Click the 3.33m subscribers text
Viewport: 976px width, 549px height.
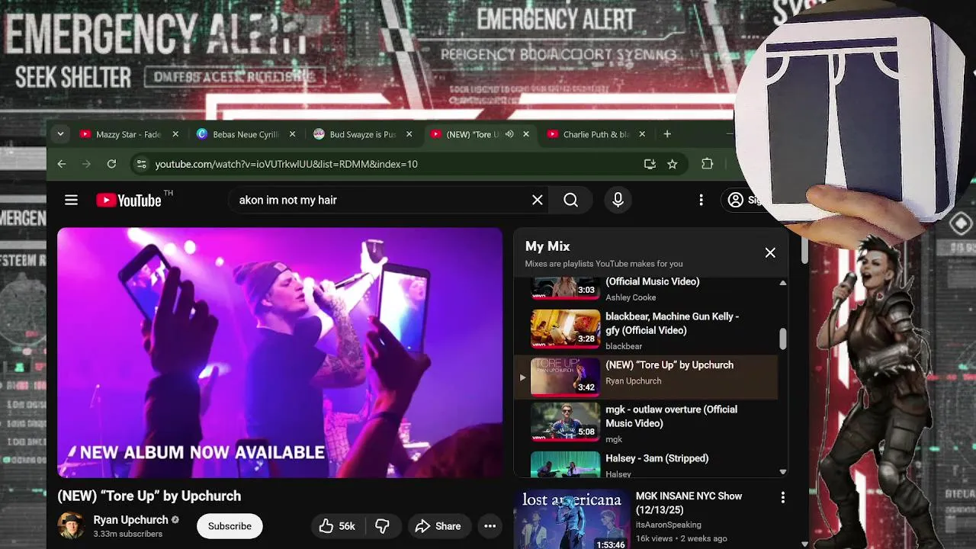[x=128, y=534]
